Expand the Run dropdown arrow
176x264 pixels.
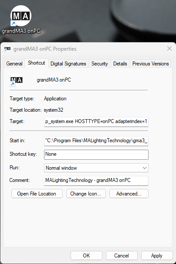[x=144, y=168]
